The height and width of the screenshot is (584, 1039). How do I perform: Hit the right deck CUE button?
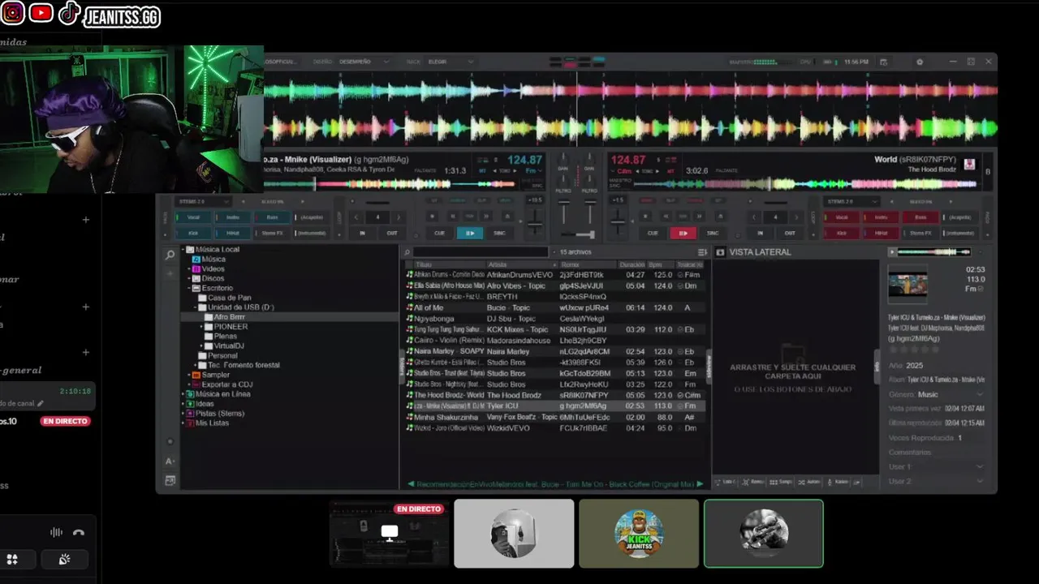(653, 233)
